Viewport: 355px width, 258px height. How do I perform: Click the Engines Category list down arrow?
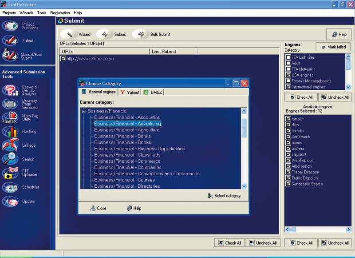pos(348,87)
